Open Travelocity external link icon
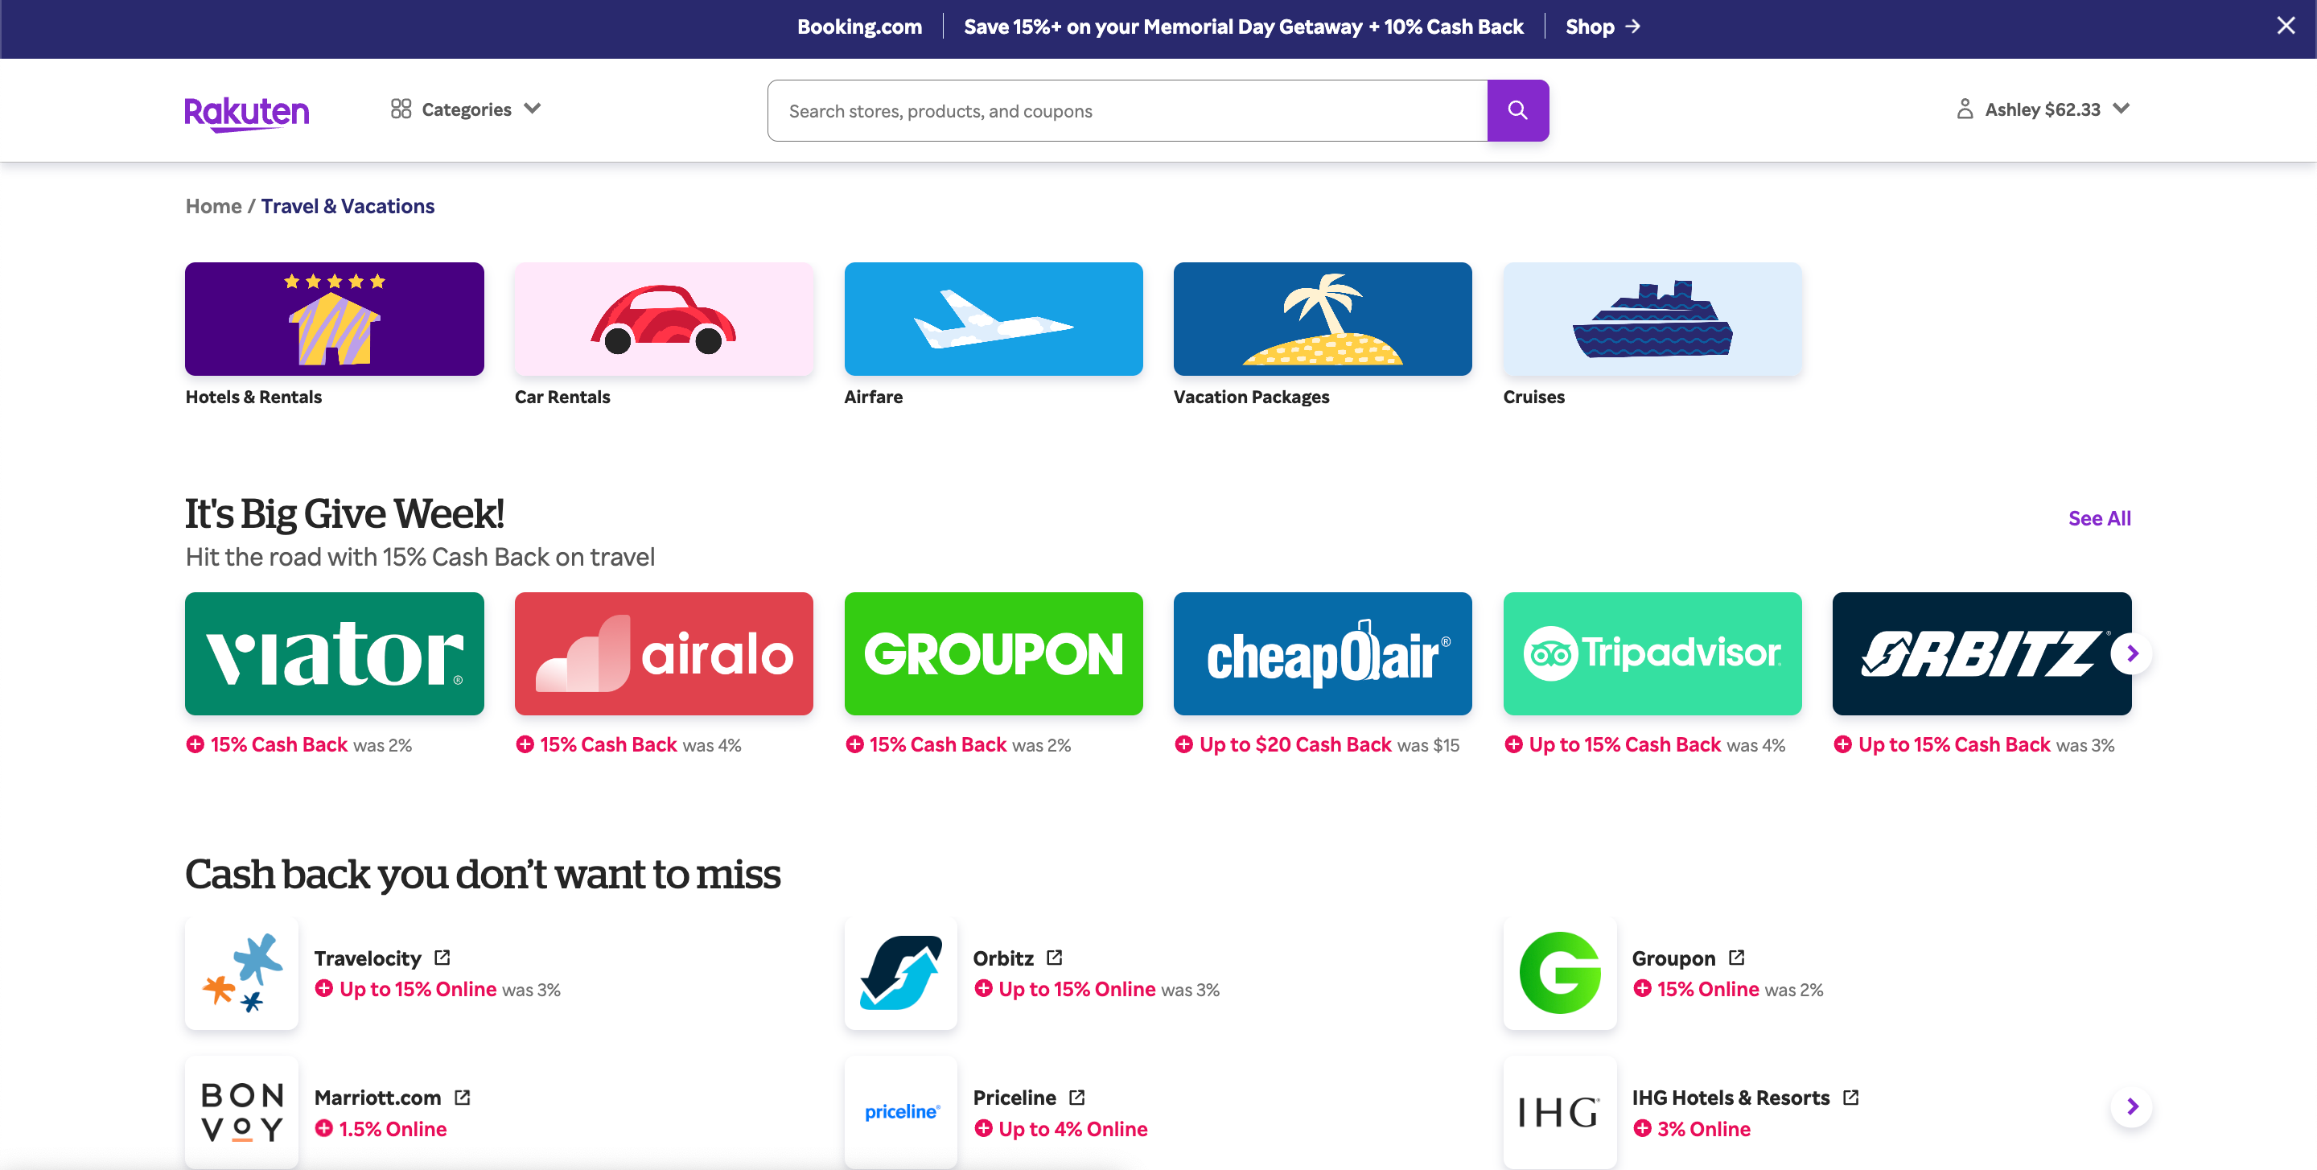The height and width of the screenshot is (1170, 2317). (x=442, y=958)
